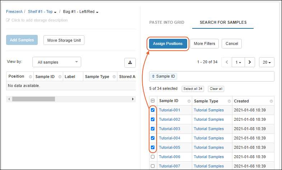Open Sample Type column sort icon in search grid
The height and width of the screenshot is (170, 282).
coord(228,101)
